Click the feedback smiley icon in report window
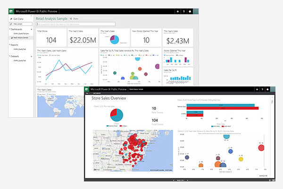This screenshot has height=189, width=283. [x=267, y=89]
